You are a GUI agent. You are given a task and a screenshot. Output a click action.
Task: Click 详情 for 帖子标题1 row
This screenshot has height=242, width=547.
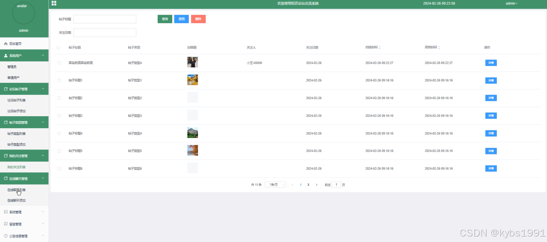coord(491,81)
